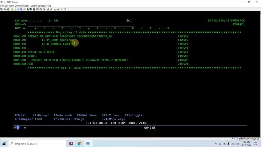This screenshot has height=147, width=261.
Task: Click the pub400.com host status entry
Action: 246,139
